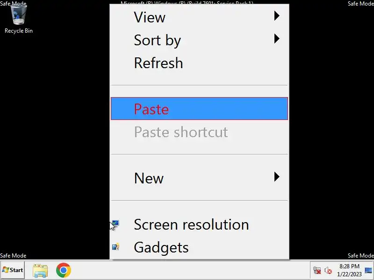Expand the View submenu arrow
Viewport: 374px width, 280px height.
[x=277, y=16]
